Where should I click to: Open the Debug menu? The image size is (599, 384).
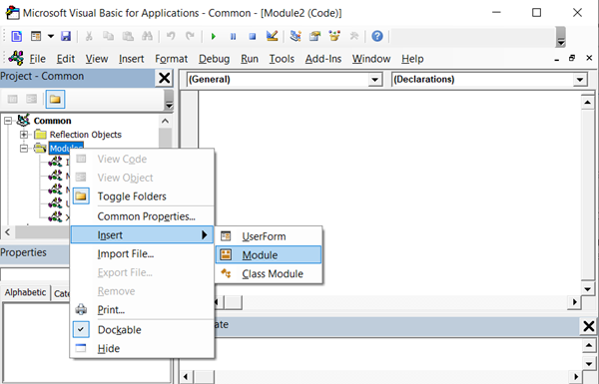click(214, 59)
